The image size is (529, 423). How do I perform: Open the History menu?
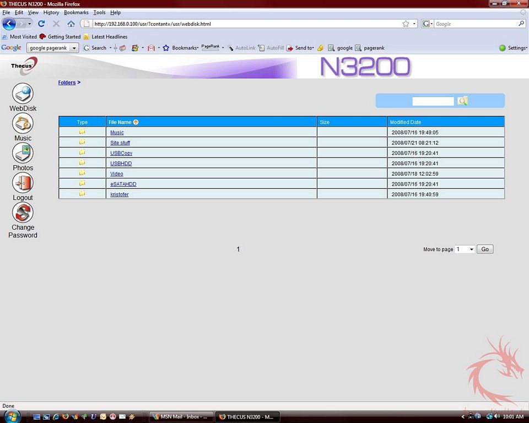coord(51,13)
